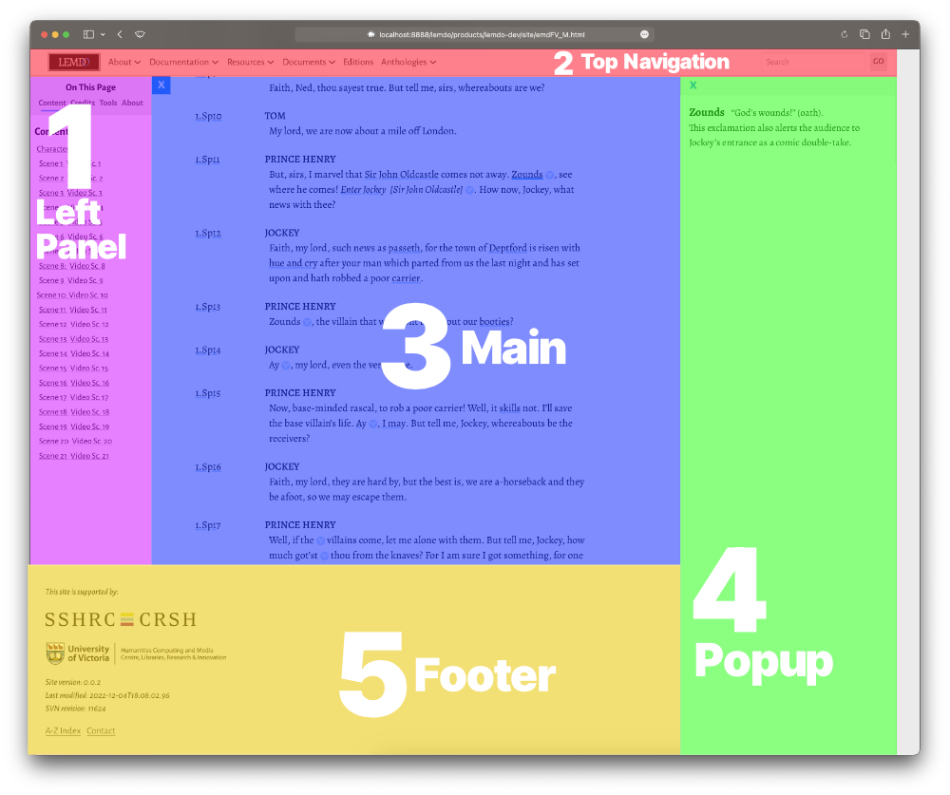The image size is (950, 795).
Task: Click inside the Search input field
Action: click(812, 61)
